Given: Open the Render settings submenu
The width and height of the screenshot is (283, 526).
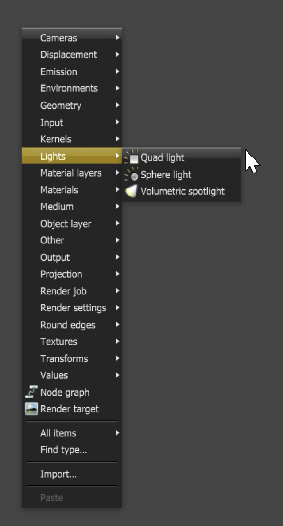Looking at the screenshot, I should pos(73,308).
